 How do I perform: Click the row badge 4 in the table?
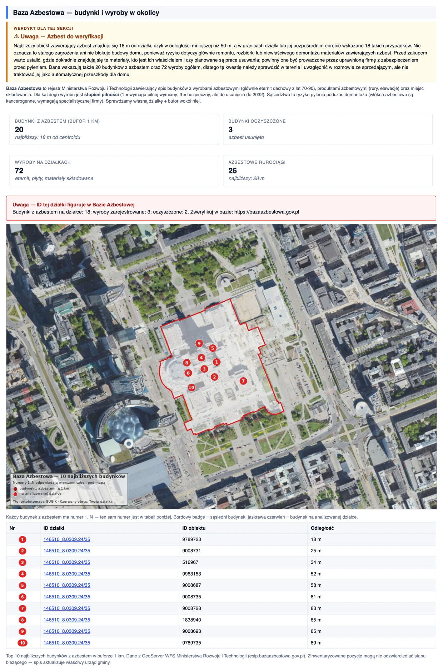(x=23, y=574)
